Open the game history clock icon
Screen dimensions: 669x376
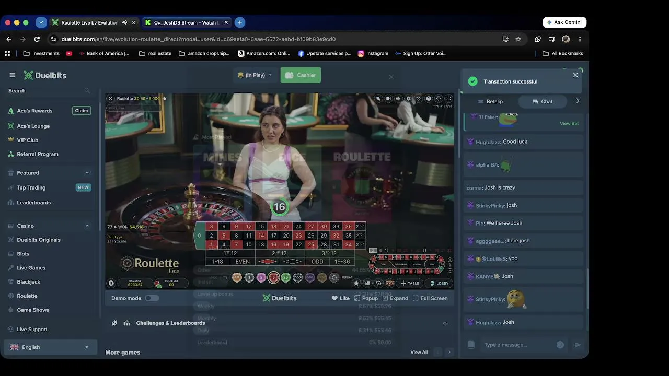[x=418, y=98]
